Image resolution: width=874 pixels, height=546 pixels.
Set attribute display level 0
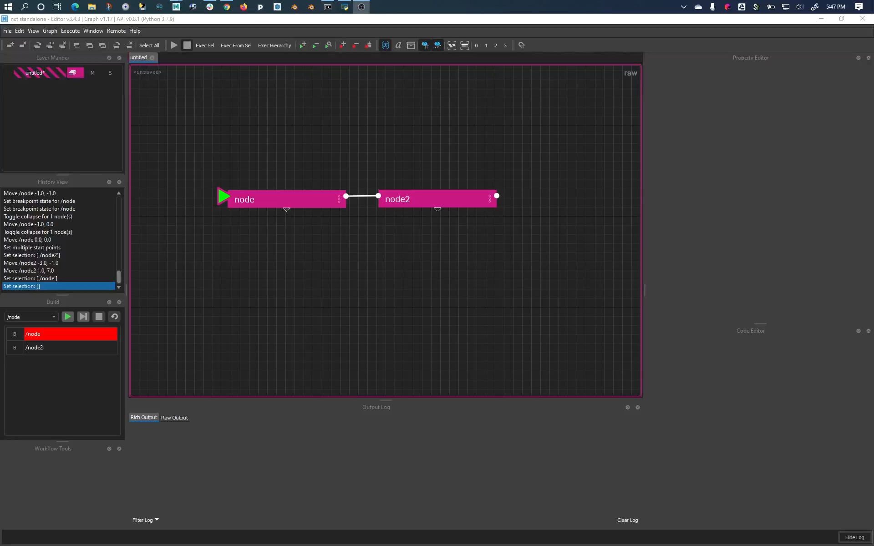coord(476,45)
